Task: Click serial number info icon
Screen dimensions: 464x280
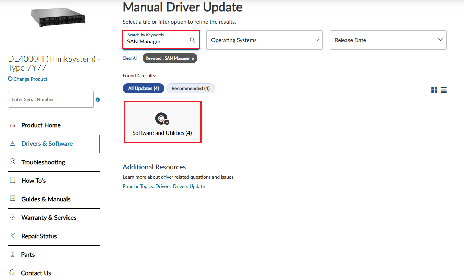Action: [98, 100]
